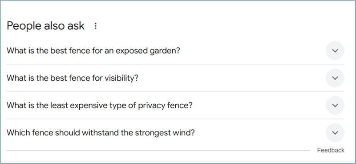Image resolution: width=356 pixels, height=164 pixels.
Task: Open the three-dot menu beside People also ask
Action: pos(95,26)
